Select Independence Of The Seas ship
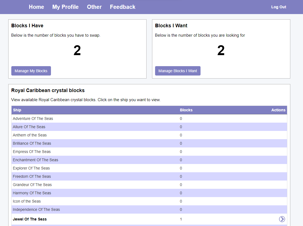 [x=36, y=209]
